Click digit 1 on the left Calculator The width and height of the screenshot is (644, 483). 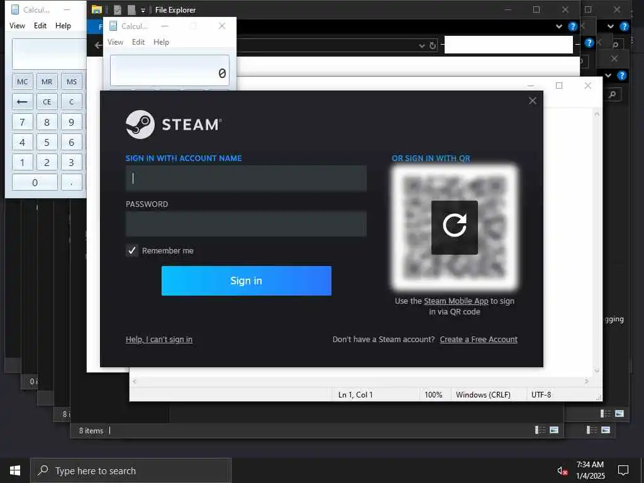coord(22,162)
